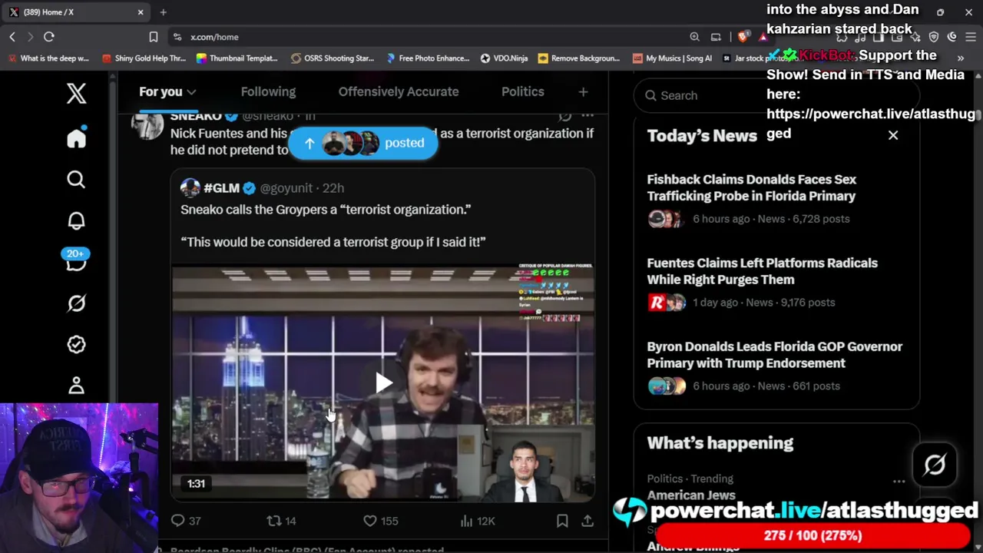The width and height of the screenshot is (983, 553).
Task: Open the @goyunit profile handle
Action: pos(286,188)
